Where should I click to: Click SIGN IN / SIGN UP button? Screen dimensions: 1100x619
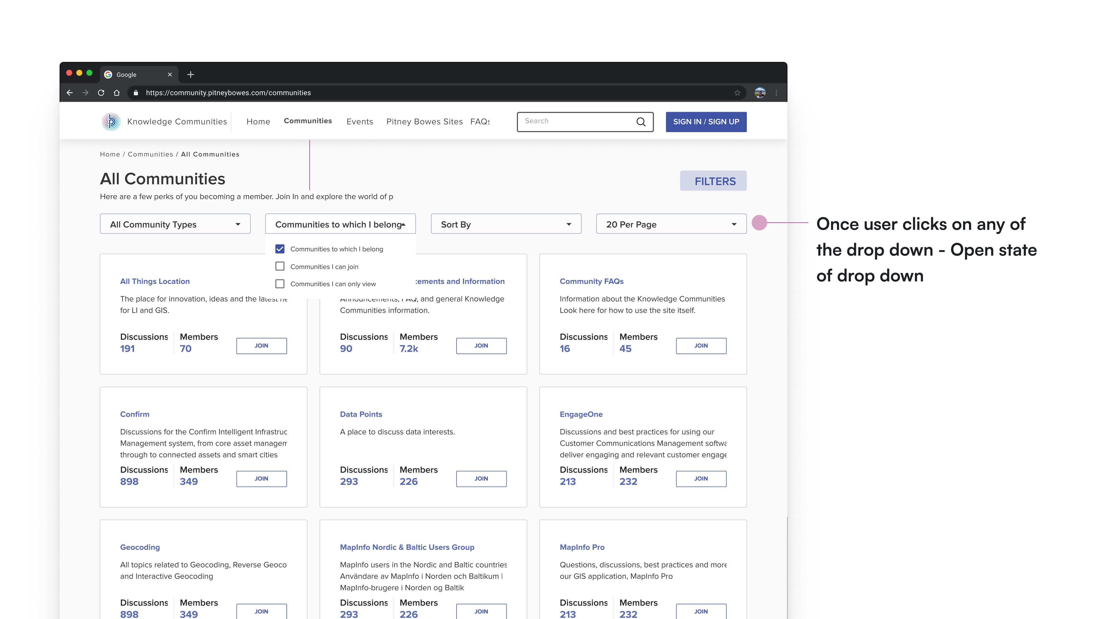706,122
